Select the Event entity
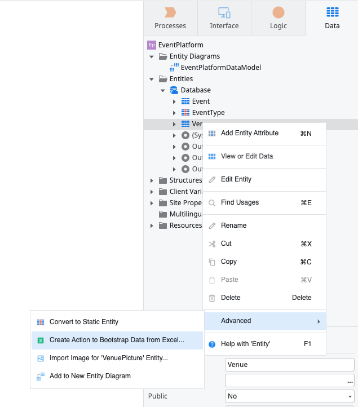Image resolution: width=358 pixels, height=407 pixels. pos(201,101)
